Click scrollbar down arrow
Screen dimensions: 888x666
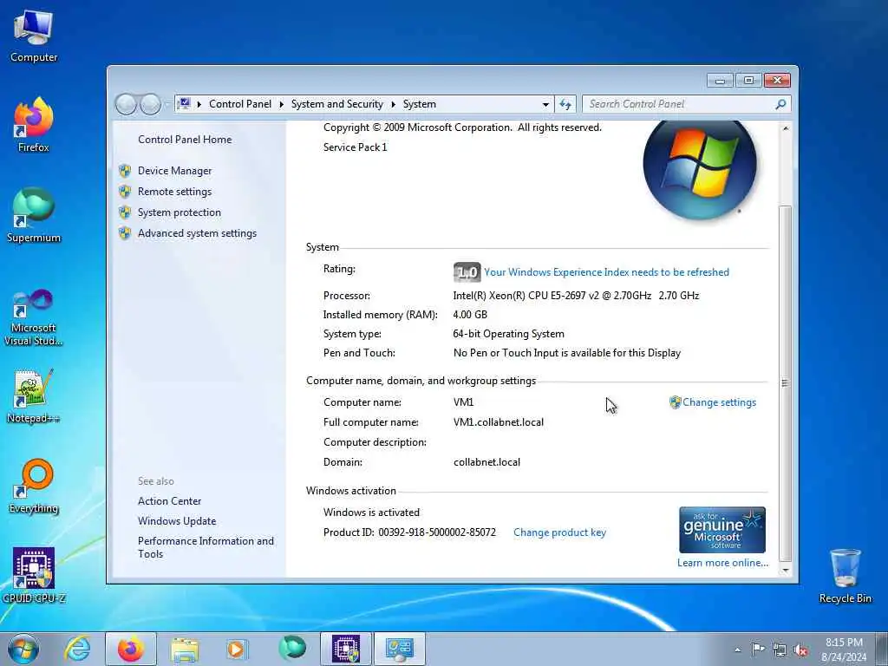[785, 571]
